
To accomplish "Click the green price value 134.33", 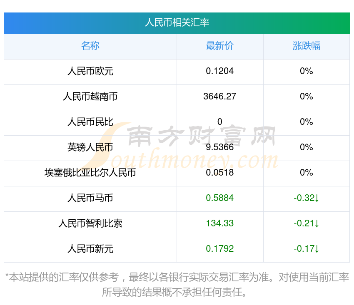I will 219,223.
